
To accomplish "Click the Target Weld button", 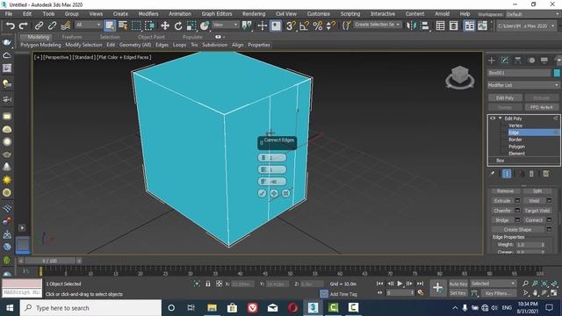I will [x=537, y=211].
